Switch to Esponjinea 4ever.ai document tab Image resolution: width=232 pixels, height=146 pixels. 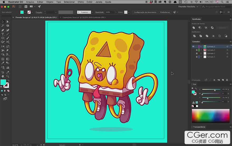84,17
